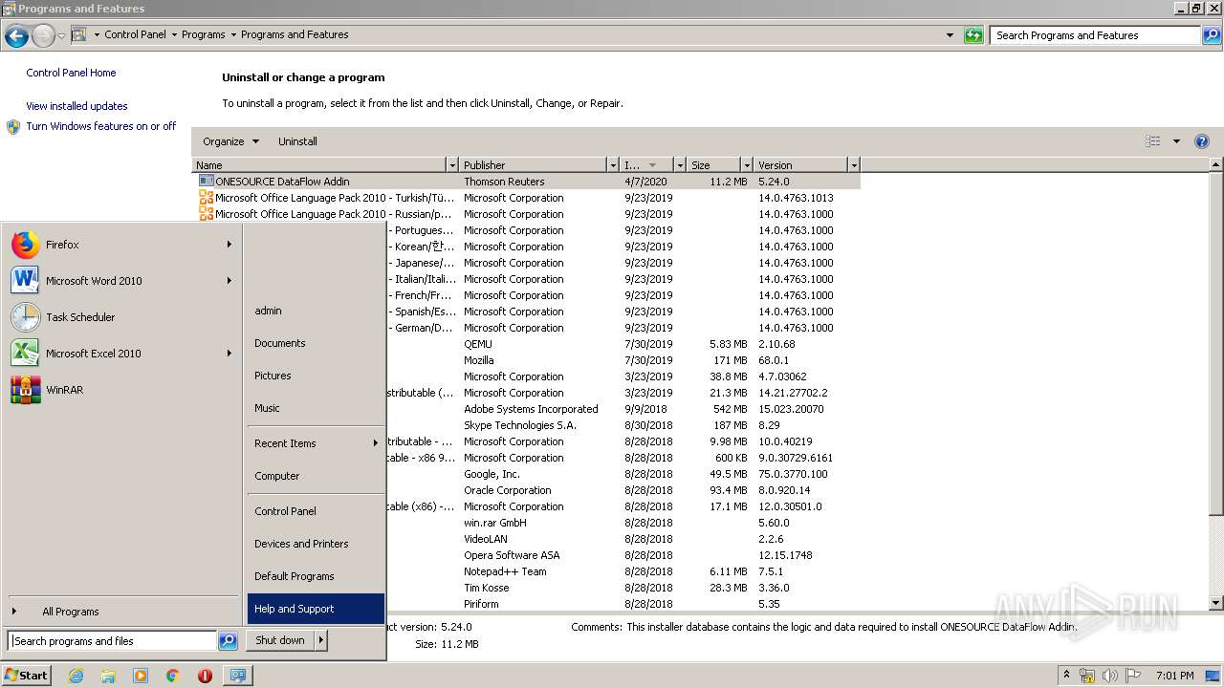Open Control Panel from Start menu

pos(285,511)
